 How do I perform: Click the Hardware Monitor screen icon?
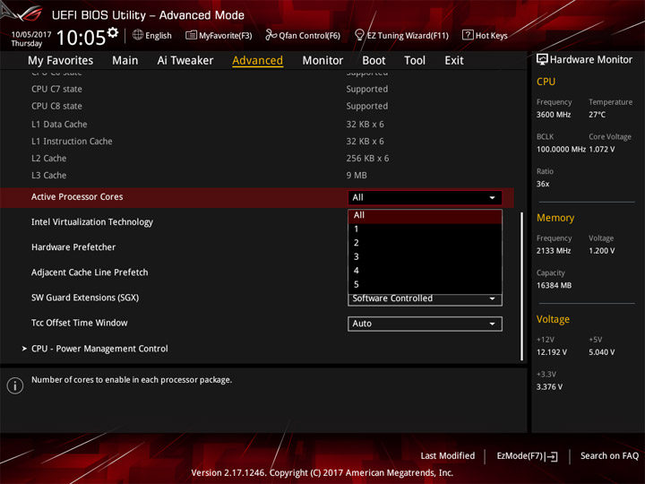click(x=542, y=59)
